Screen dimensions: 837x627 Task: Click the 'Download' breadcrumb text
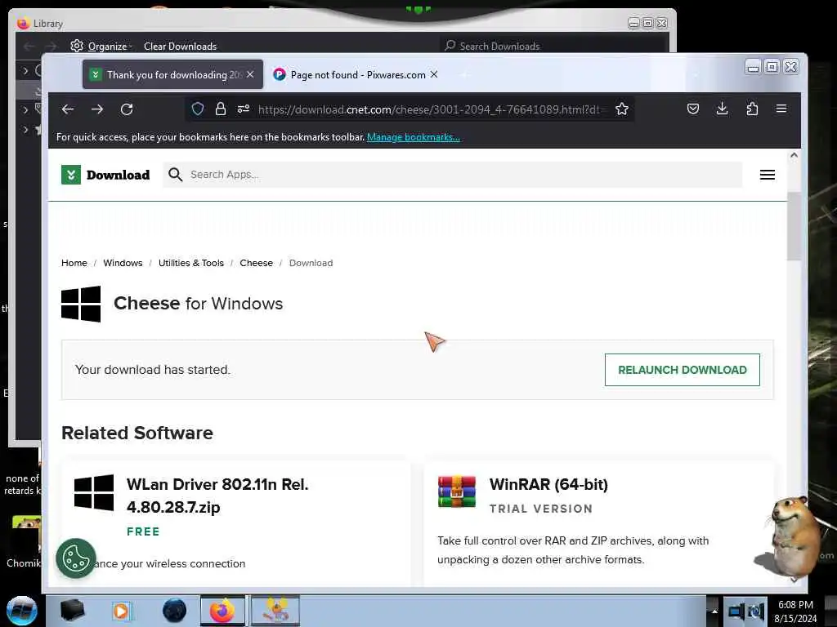(x=311, y=263)
